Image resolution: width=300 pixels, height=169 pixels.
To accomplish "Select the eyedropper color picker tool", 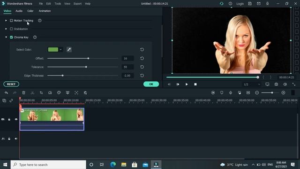I will [69, 50].
